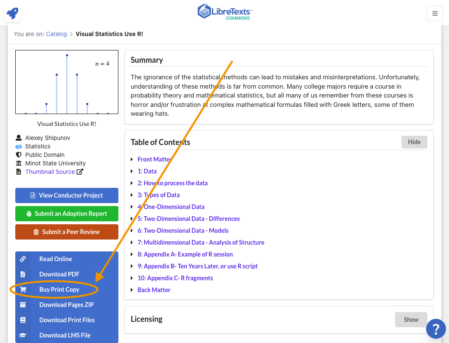Expand the Front Matter chapter arrow

pyautogui.click(x=132, y=159)
